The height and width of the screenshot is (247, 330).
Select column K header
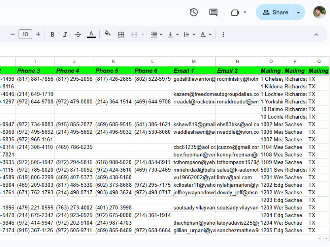coord(114,61)
